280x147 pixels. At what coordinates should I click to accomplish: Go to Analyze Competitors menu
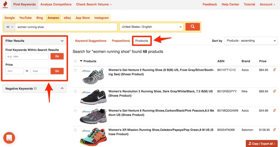point(56,4)
